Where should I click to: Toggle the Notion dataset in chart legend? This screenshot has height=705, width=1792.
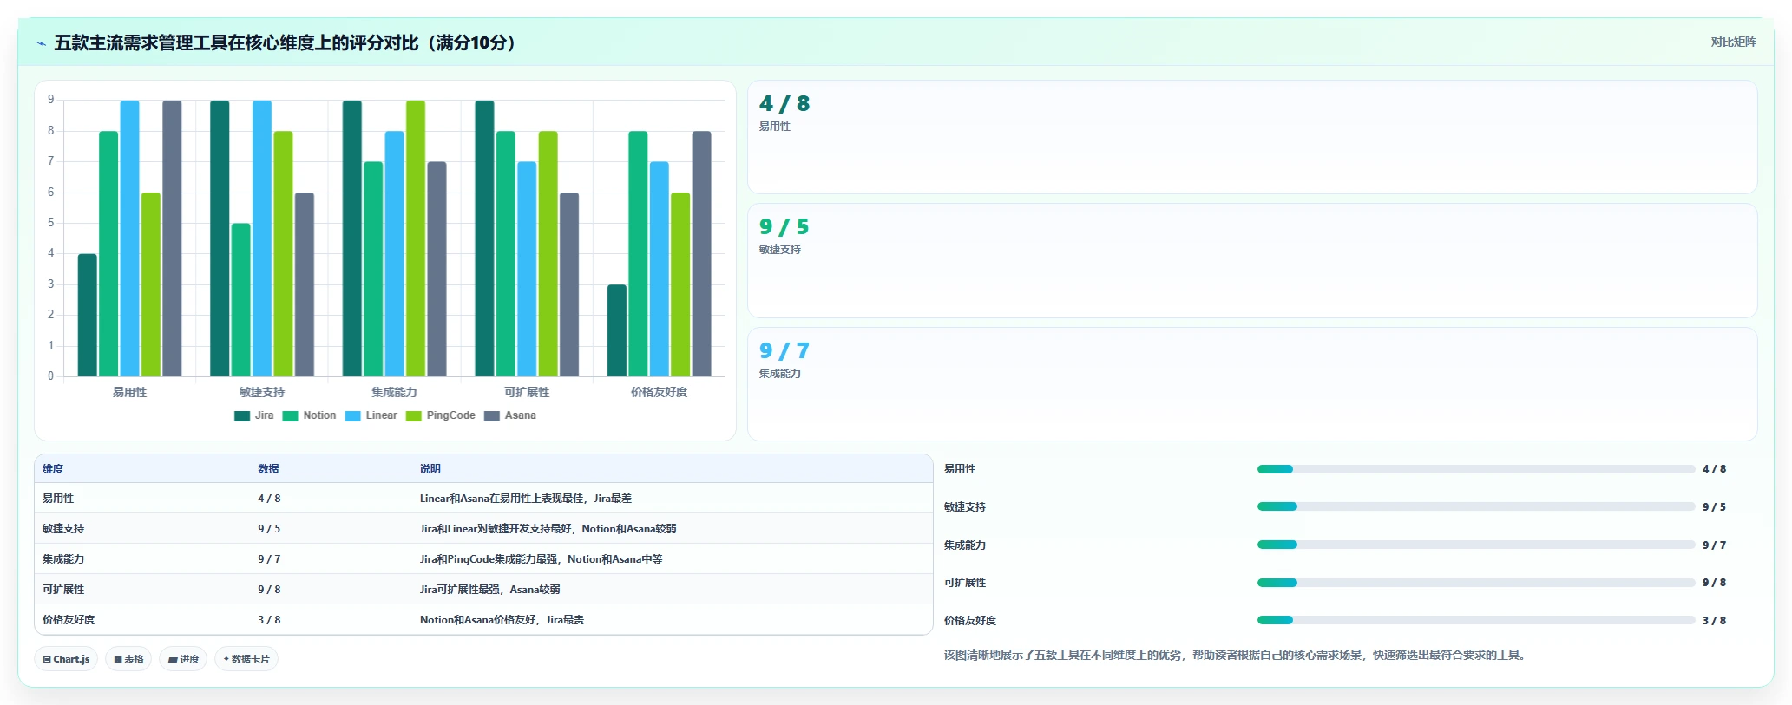(x=309, y=415)
